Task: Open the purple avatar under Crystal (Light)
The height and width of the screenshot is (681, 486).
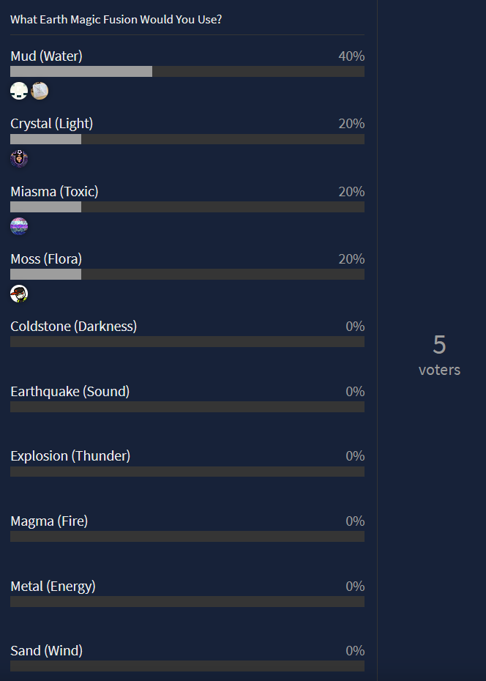Action: pyautogui.click(x=19, y=158)
